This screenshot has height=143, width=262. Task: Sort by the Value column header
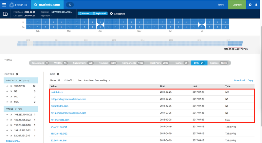[53, 86]
